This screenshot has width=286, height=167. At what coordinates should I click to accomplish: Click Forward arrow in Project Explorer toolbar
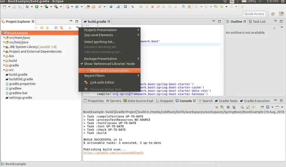[x=42, y=28]
